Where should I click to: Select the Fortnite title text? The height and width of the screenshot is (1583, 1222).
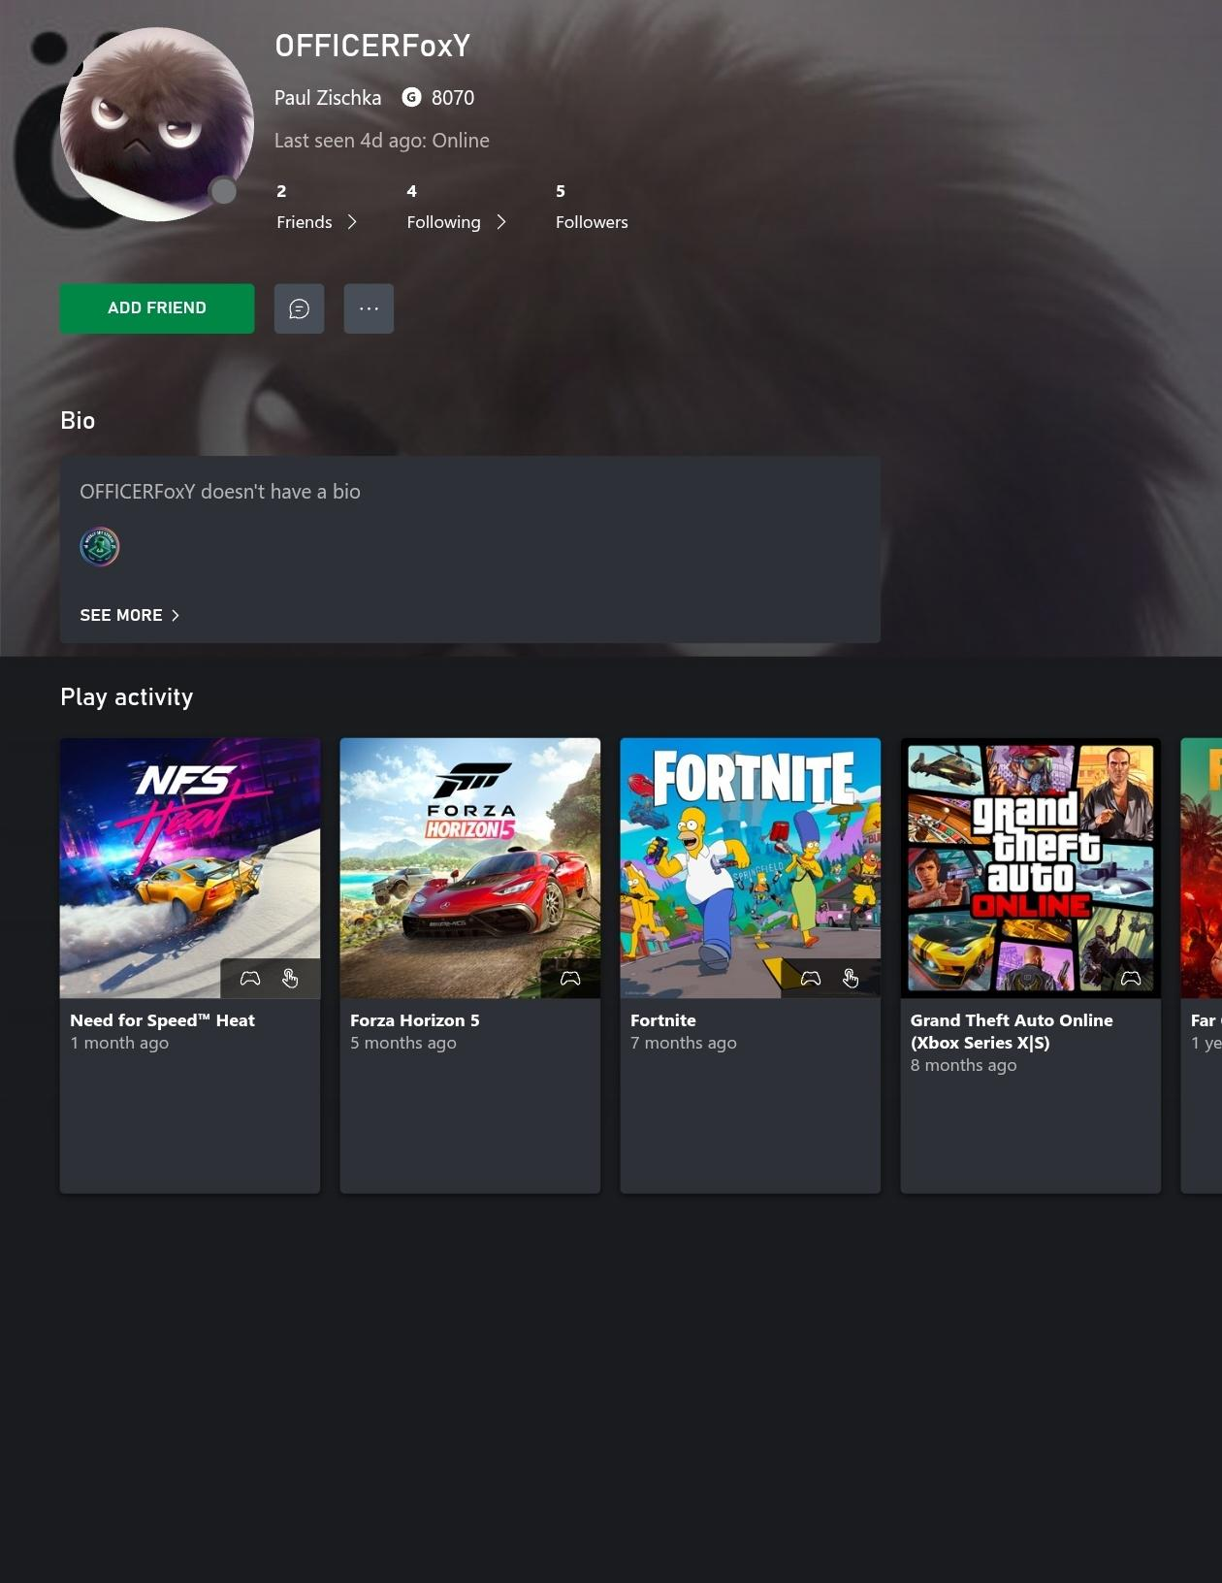(663, 1020)
